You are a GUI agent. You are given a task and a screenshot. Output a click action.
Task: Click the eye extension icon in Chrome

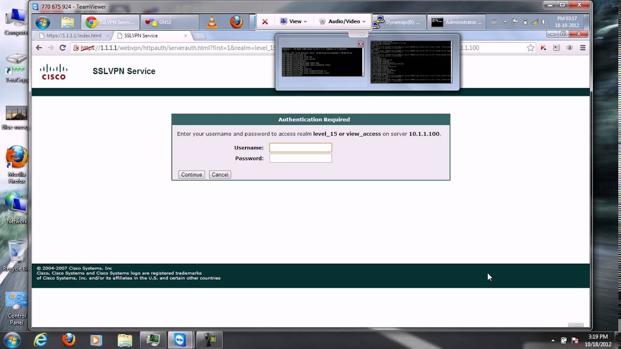[x=570, y=48]
